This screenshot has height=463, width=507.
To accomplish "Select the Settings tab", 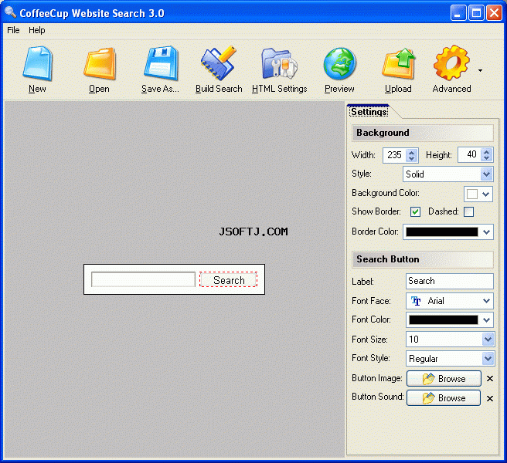I will point(369,112).
